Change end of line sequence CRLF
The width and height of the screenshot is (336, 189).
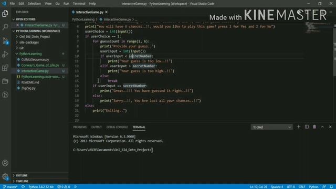click(x=302, y=187)
